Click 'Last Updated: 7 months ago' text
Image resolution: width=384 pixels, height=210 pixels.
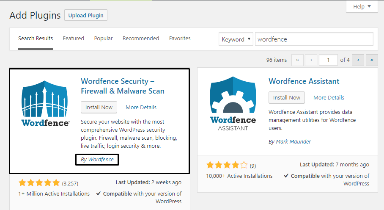click(x=334, y=165)
